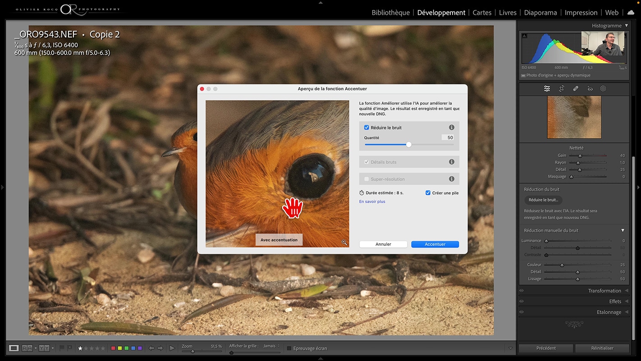Switch to before/after RA view
Screen dimensions: 641x361
[x=27, y=348]
